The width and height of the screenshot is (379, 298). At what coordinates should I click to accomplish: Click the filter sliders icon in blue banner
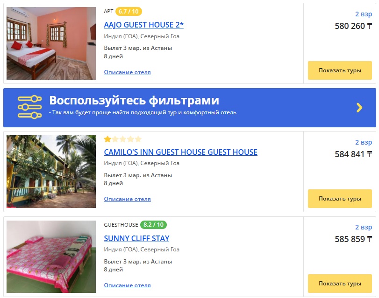29,107
